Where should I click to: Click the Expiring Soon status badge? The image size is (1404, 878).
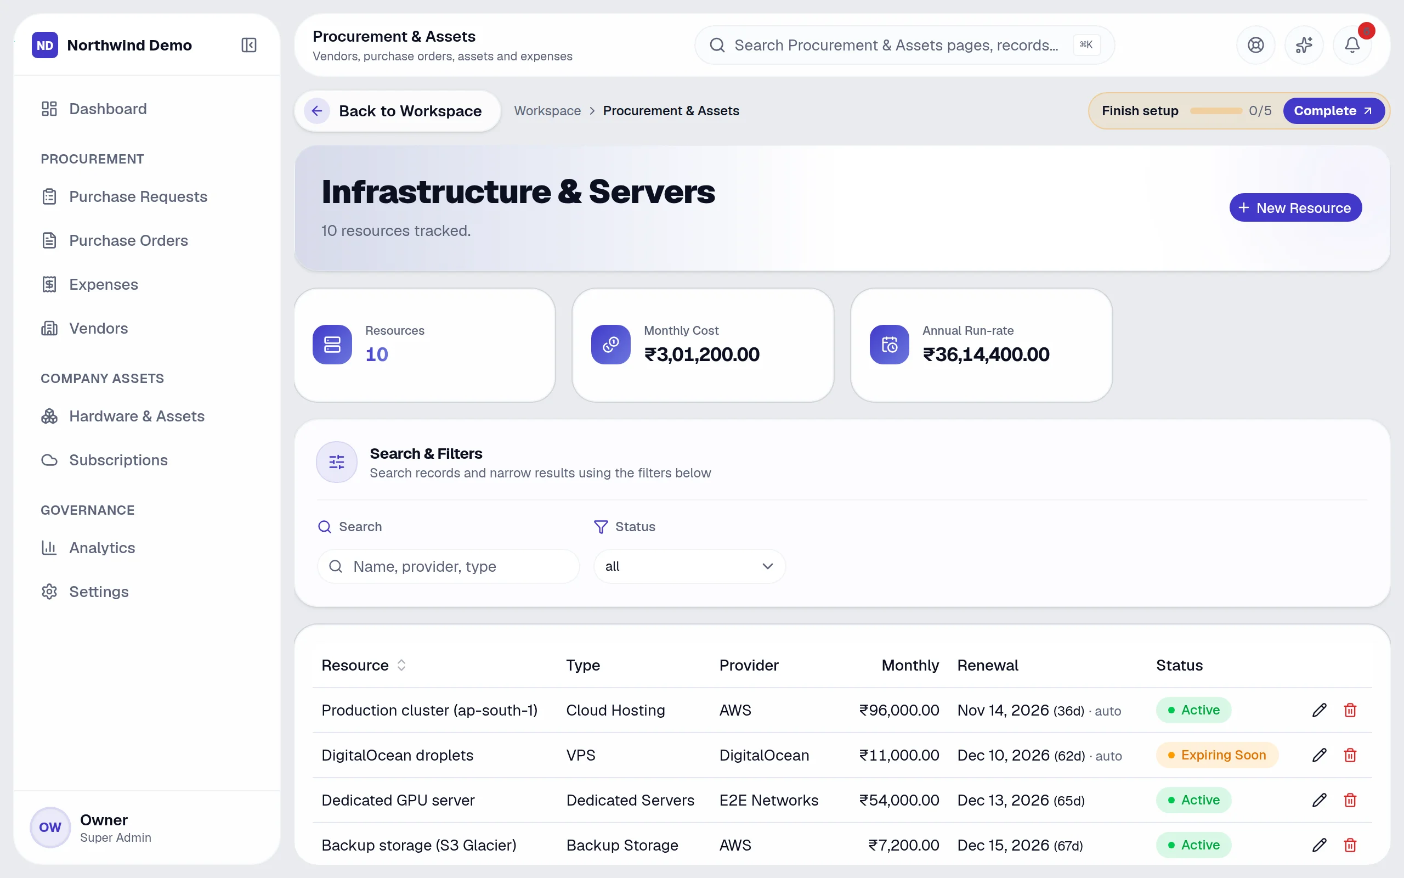1216,755
